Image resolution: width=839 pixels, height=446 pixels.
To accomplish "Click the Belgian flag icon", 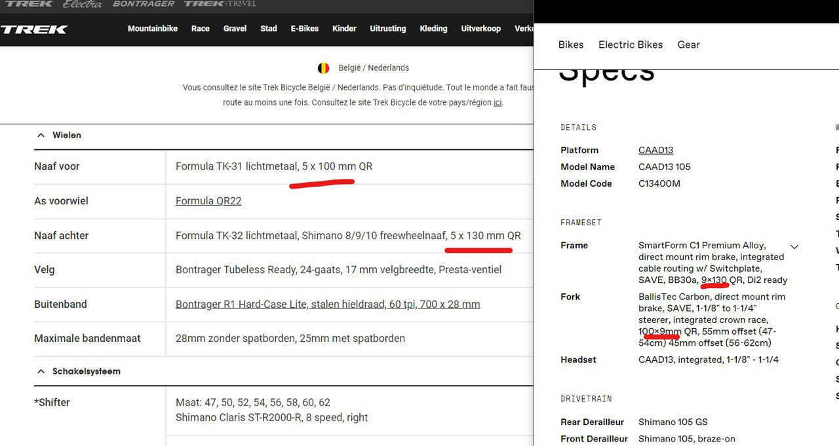I will 324,68.
